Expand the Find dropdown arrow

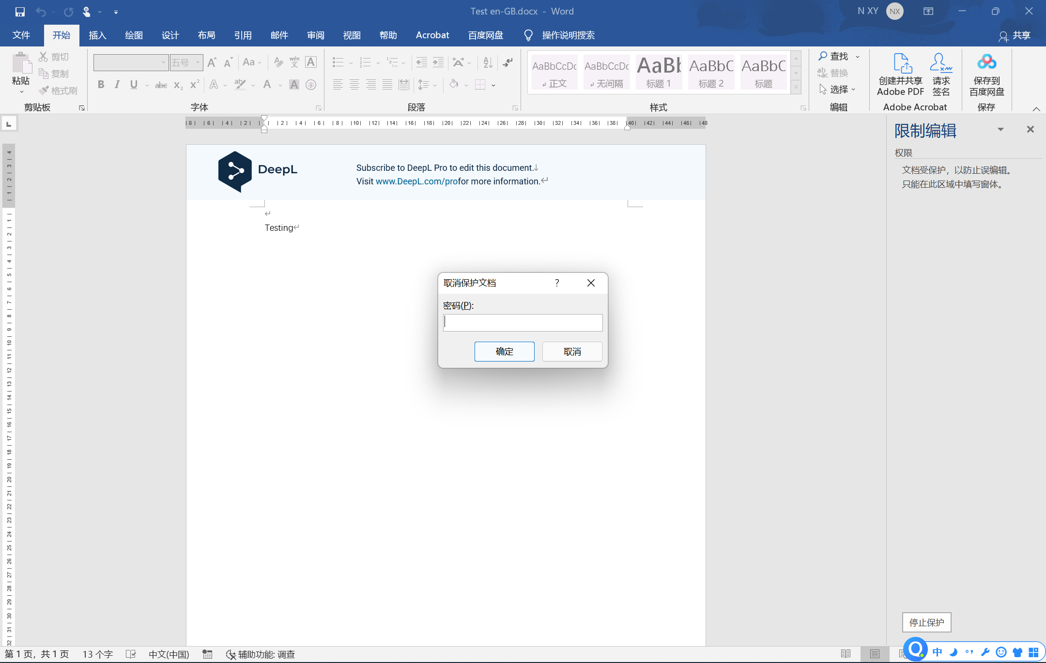coord(858,57)
